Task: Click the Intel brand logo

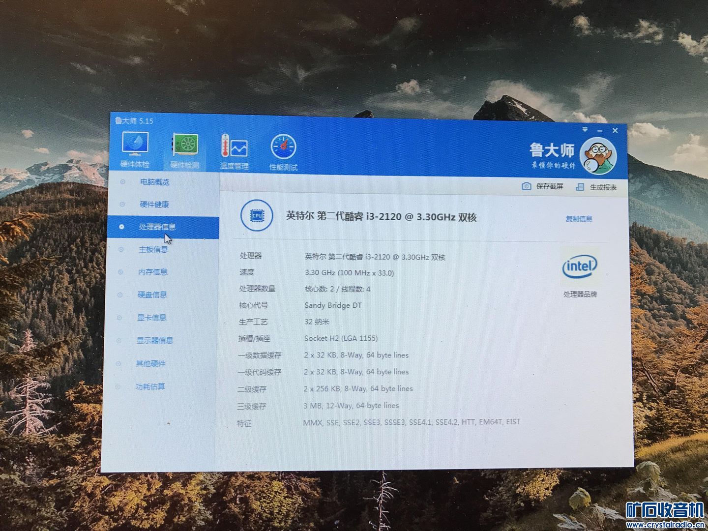Action: point(580,267)
